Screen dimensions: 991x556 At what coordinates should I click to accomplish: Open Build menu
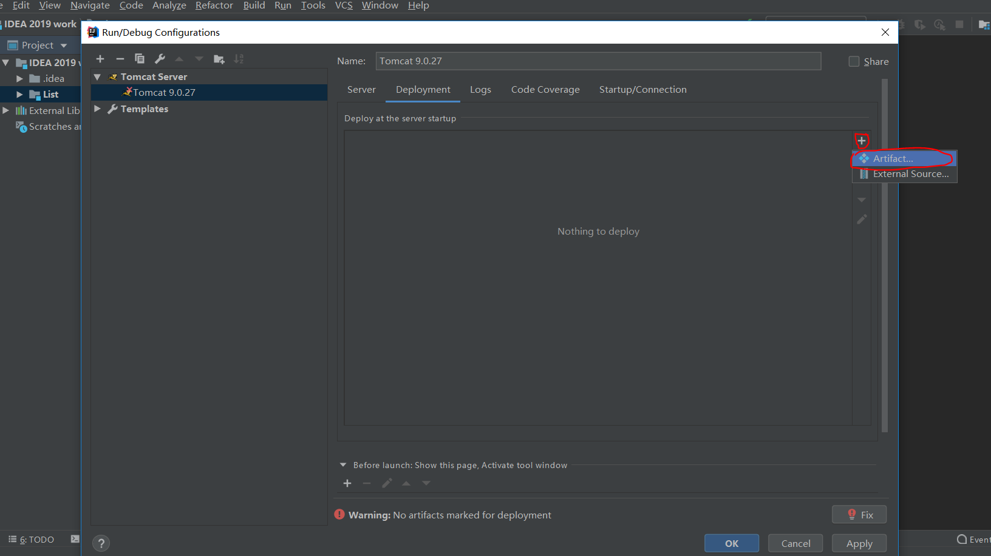(x=254, y=5)
